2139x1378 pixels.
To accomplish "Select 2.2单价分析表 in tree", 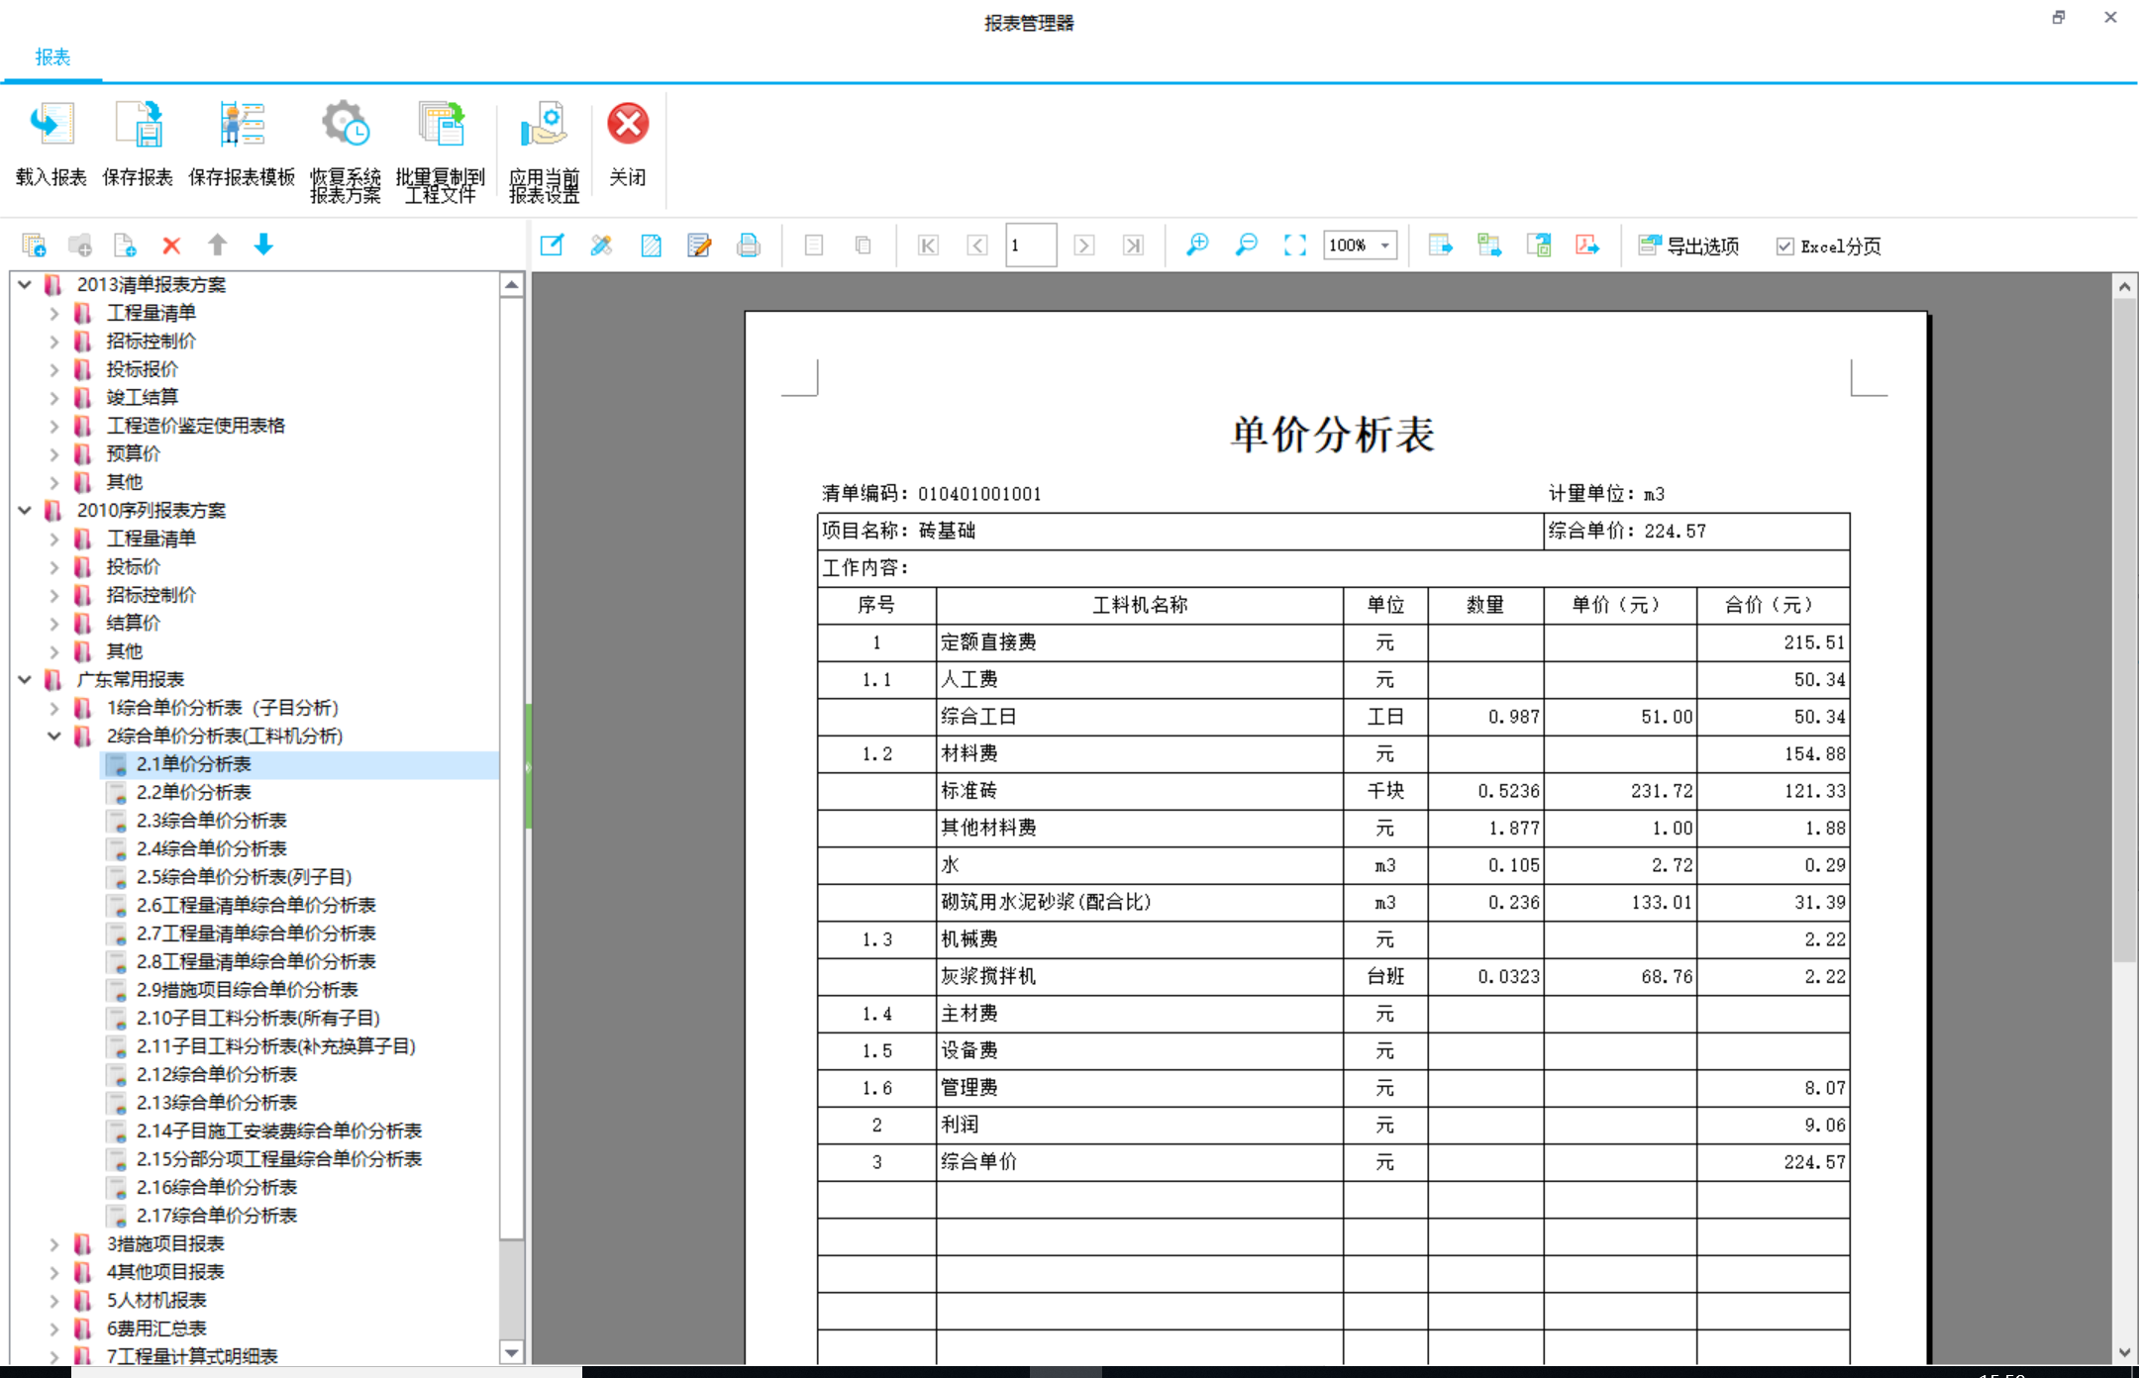I will [x=194, y=792].
